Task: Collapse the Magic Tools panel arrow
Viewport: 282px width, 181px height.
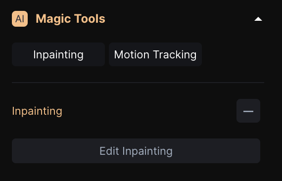Action: [x=258, y=19]
